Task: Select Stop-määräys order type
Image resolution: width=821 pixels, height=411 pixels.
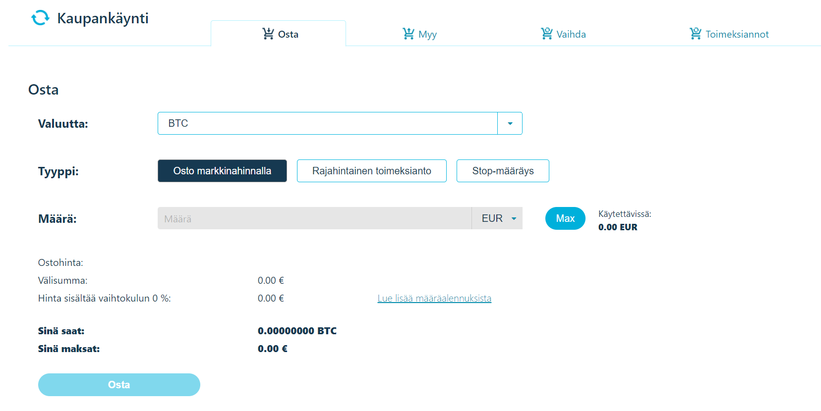Action: coord(503,171)
